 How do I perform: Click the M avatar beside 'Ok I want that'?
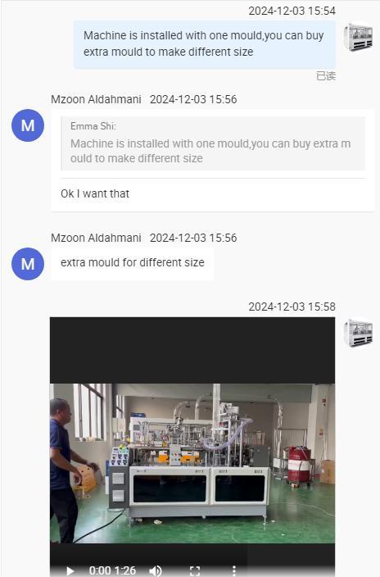coord(28,125)
